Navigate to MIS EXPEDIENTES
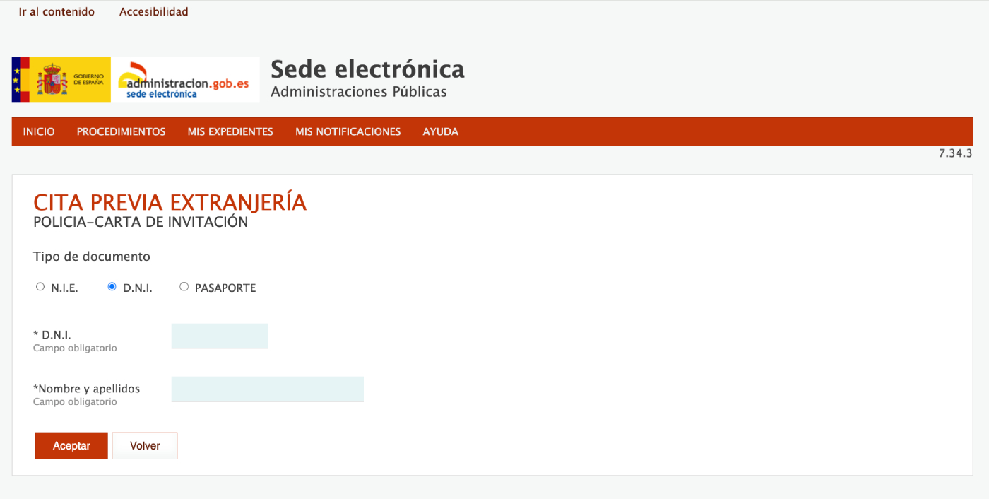Viewport: 989px width, 499px height. tap(230, 131)
